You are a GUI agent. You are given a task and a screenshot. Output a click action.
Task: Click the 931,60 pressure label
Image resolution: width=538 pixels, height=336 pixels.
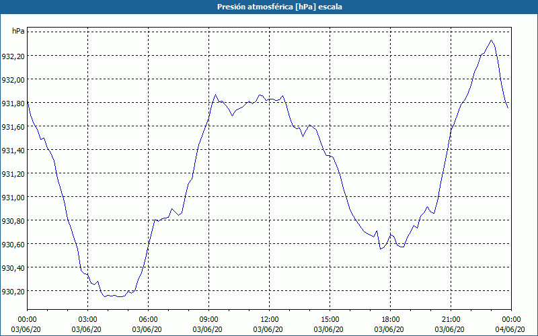point(13,127)
